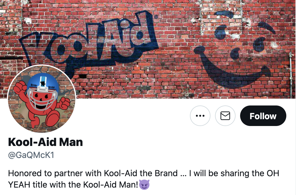
Task: Follow the Kool-Aid Man account
Action: (x=263, y=116)
